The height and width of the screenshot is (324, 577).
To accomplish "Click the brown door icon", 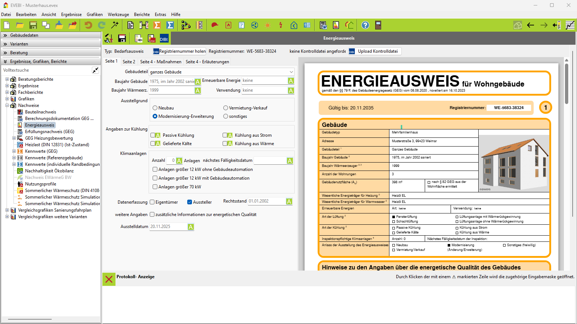I will pyautogui.click(x=378, y=25).
